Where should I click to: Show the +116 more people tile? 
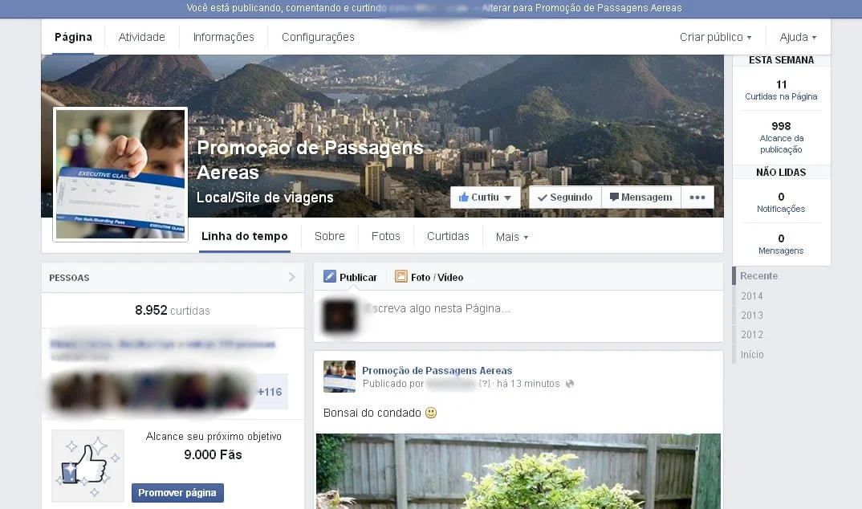coord(270,391)
